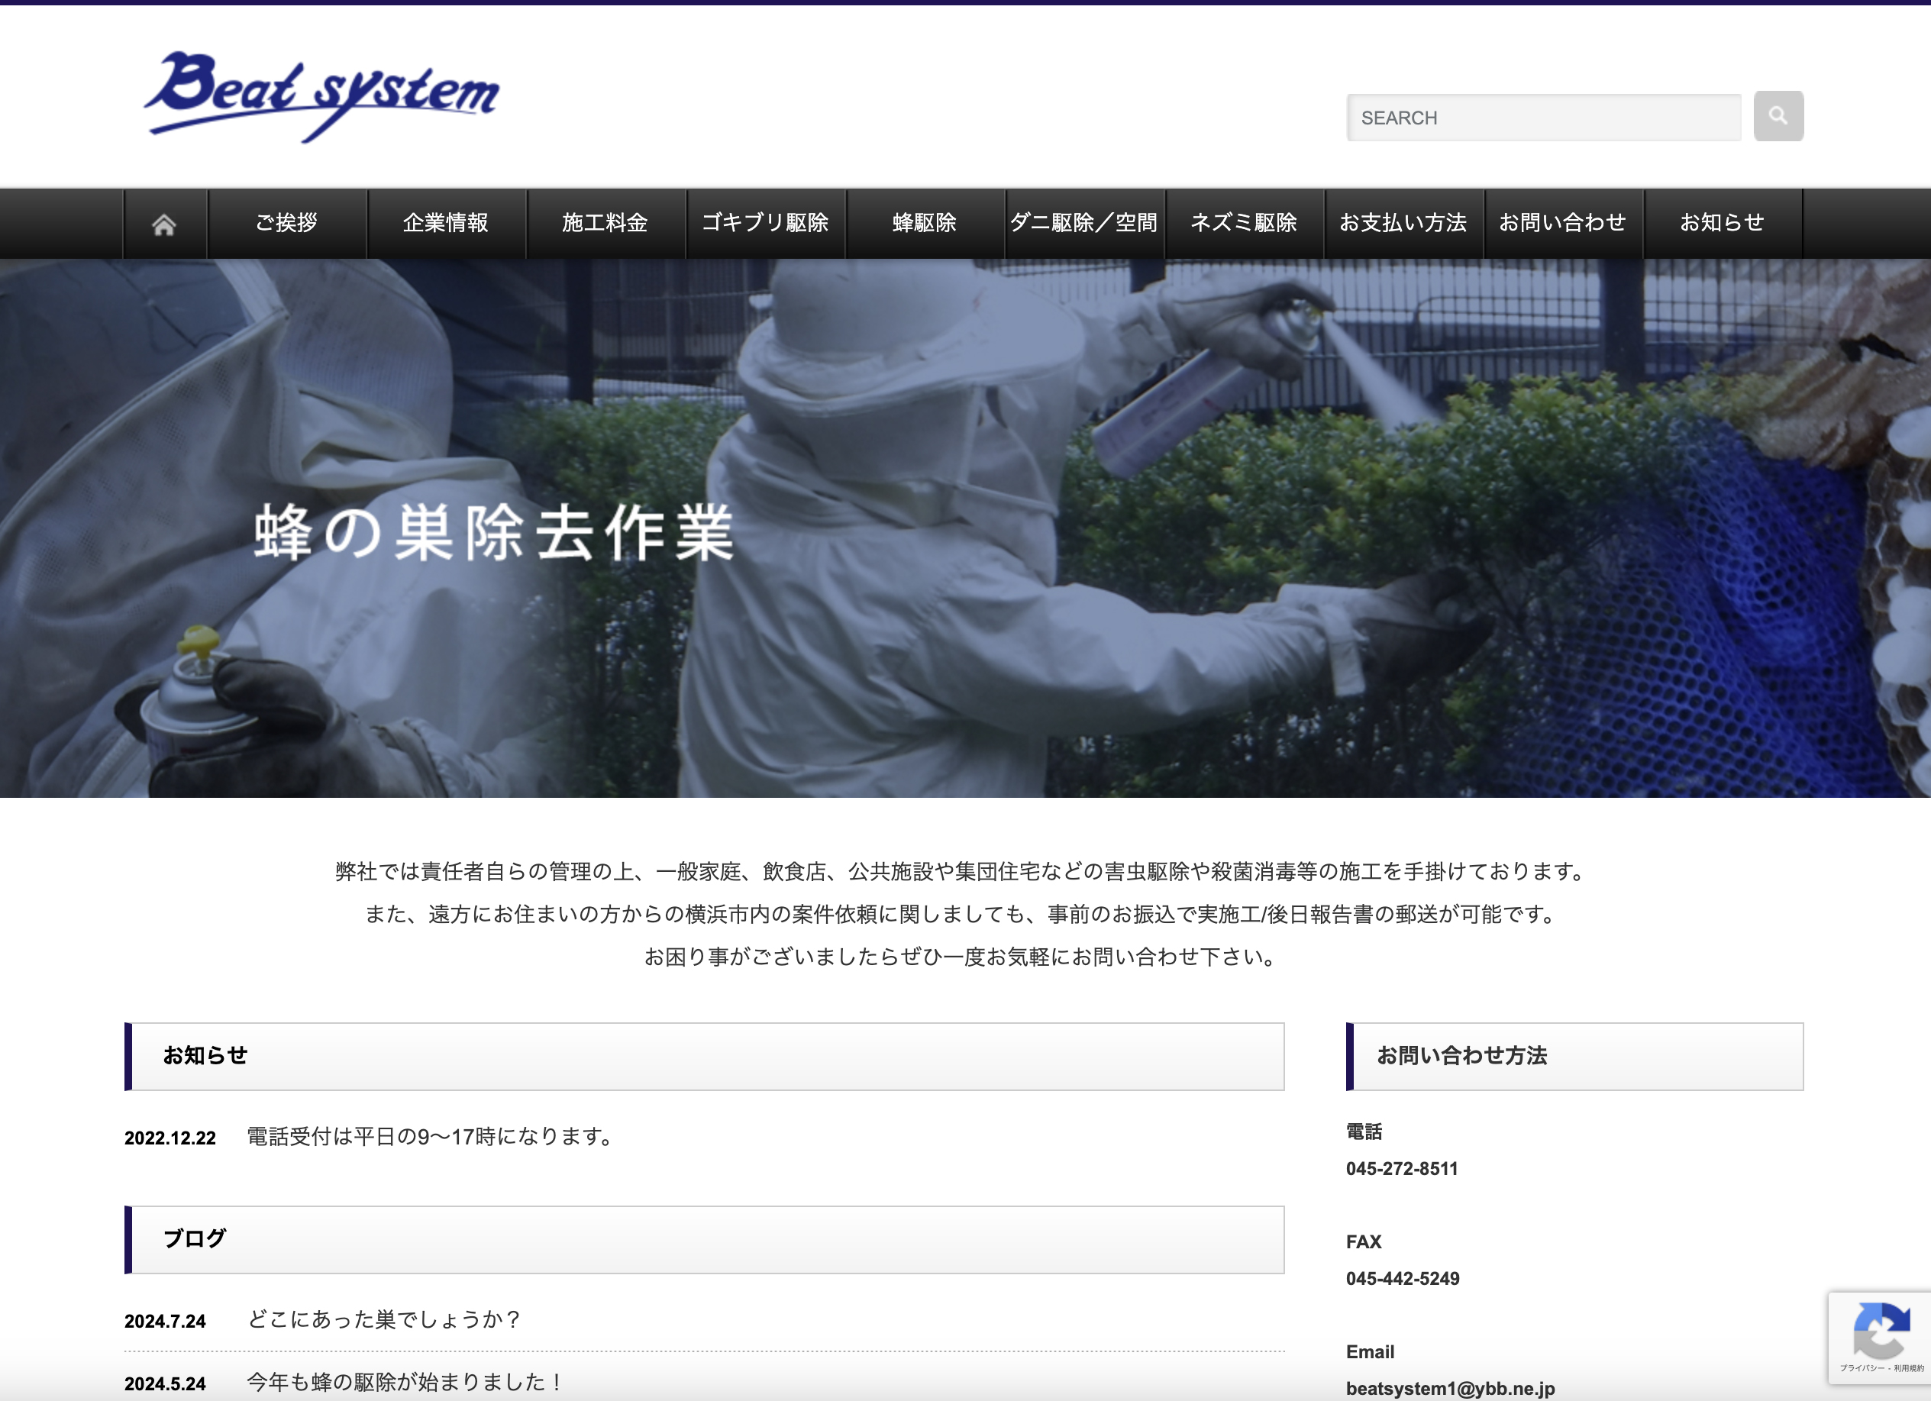Image resolution: width=1931 pixels, height=1401 pixels.
Task: Open the 企業情報 menu item
Action: 446,223
